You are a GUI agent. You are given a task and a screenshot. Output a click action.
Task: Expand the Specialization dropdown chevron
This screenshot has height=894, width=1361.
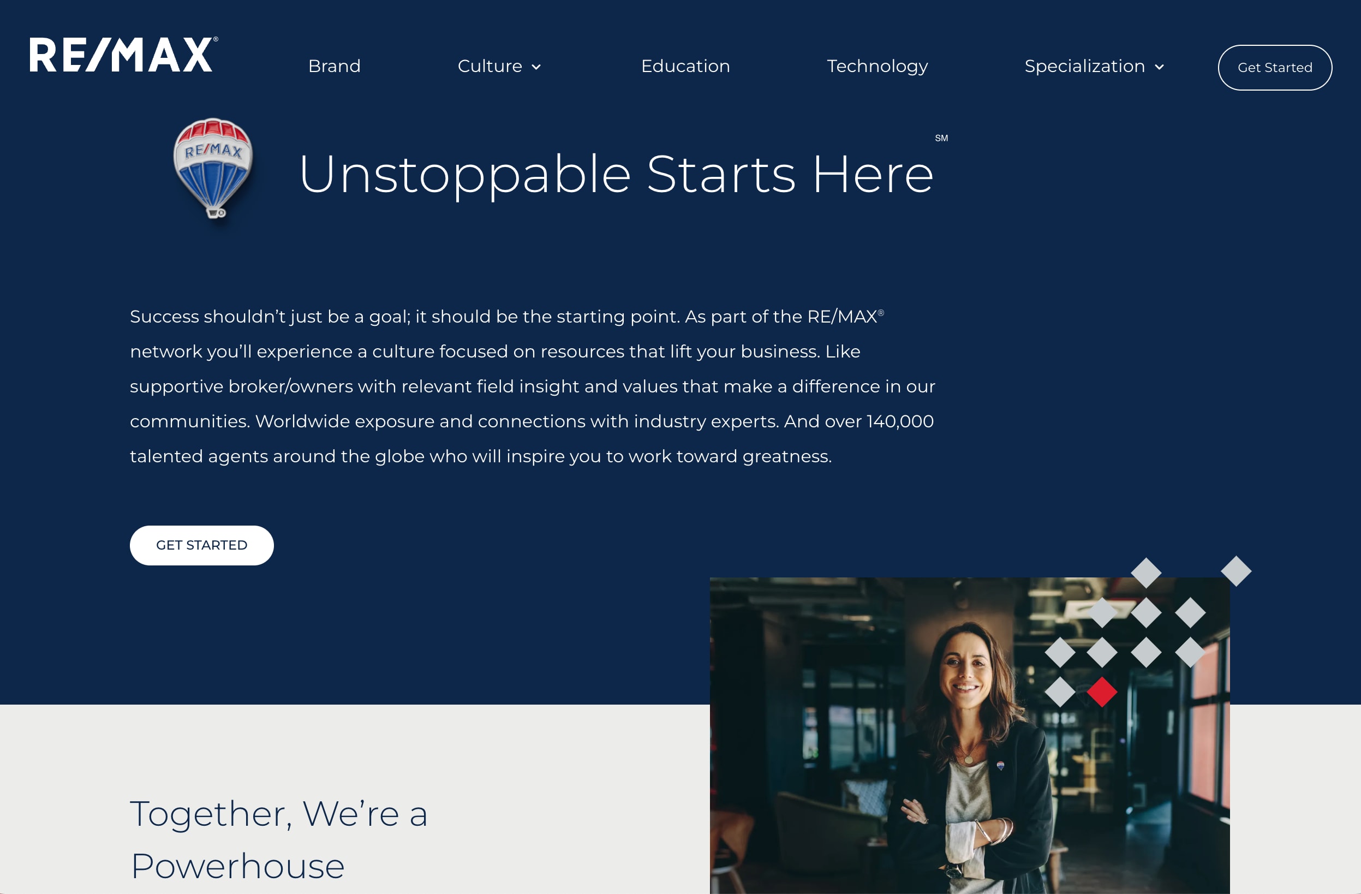pos(1159,67)
